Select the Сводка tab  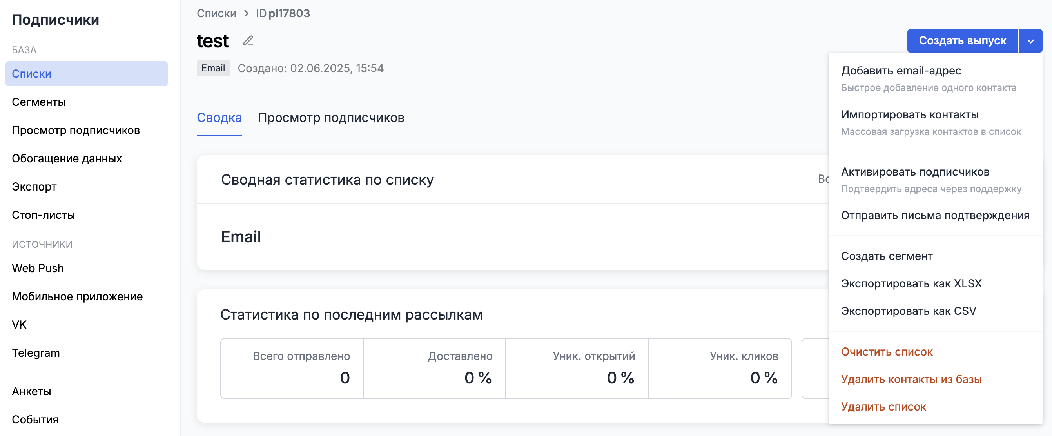[219, 118]
